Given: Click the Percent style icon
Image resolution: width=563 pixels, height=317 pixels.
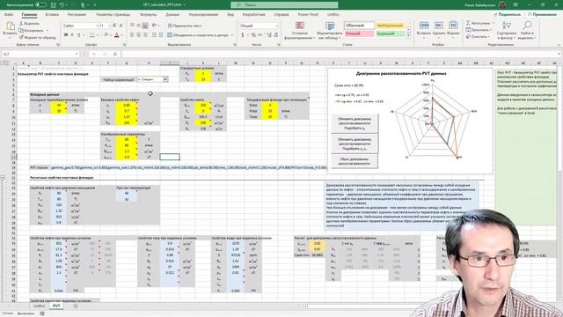Looking at the screenshot, I should tap(253, 35).
